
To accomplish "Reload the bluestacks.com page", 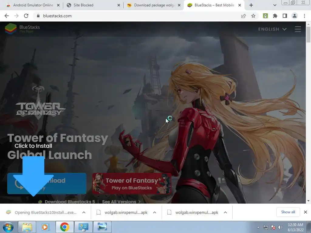I will [x=26, y=16].
